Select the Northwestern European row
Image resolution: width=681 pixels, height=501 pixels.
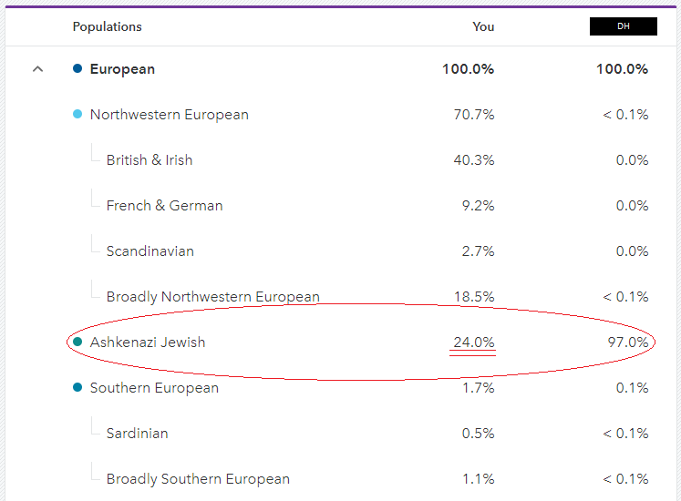169,115
